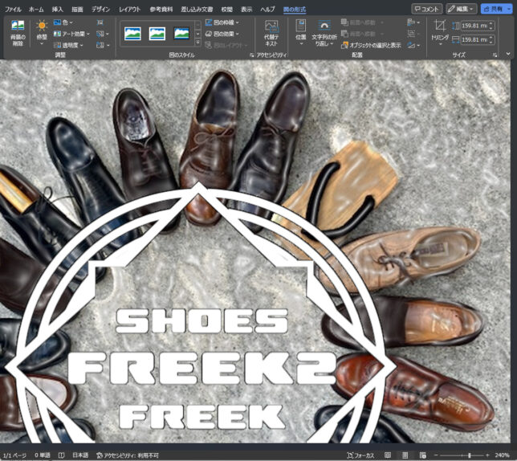This screenshot has height=461, width=517.
Task: Click the 240% zoom level
Action: click(x=502, y=455)
